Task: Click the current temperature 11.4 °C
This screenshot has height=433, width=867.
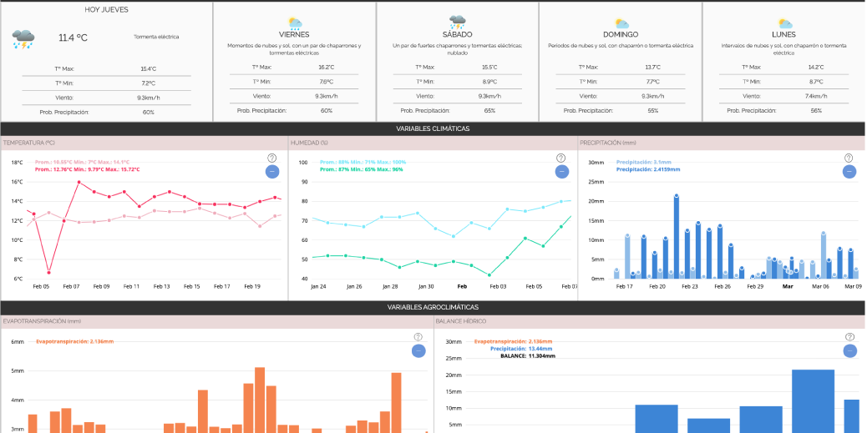Action: 73,38
